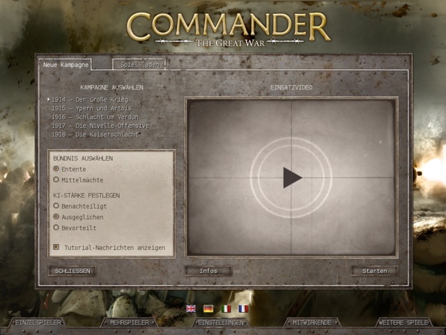Select campaign 1916 – Schlacht um Verdun
Viewport: 446px width, 335px height.
click(x=95, y=117)
